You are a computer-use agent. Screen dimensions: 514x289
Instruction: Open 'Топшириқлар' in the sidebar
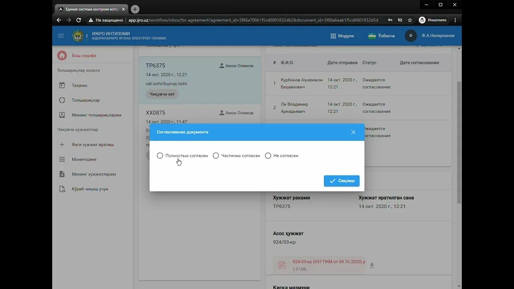click(86, 100)
